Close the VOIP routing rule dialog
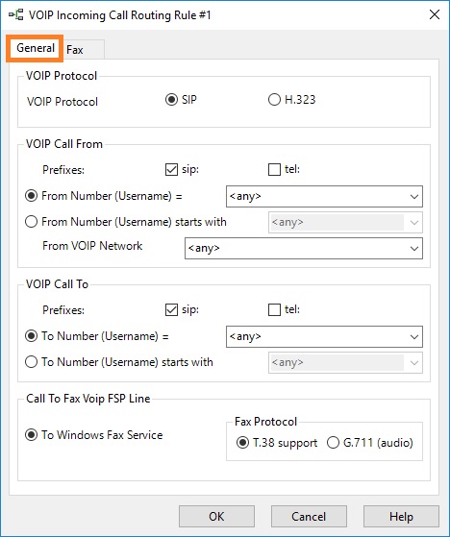This screenshot has height=537, width=450. (435, 14)
